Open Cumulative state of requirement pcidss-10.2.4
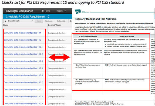The height and width of the screenshot is (106, 155). click(x=23, y=68)
